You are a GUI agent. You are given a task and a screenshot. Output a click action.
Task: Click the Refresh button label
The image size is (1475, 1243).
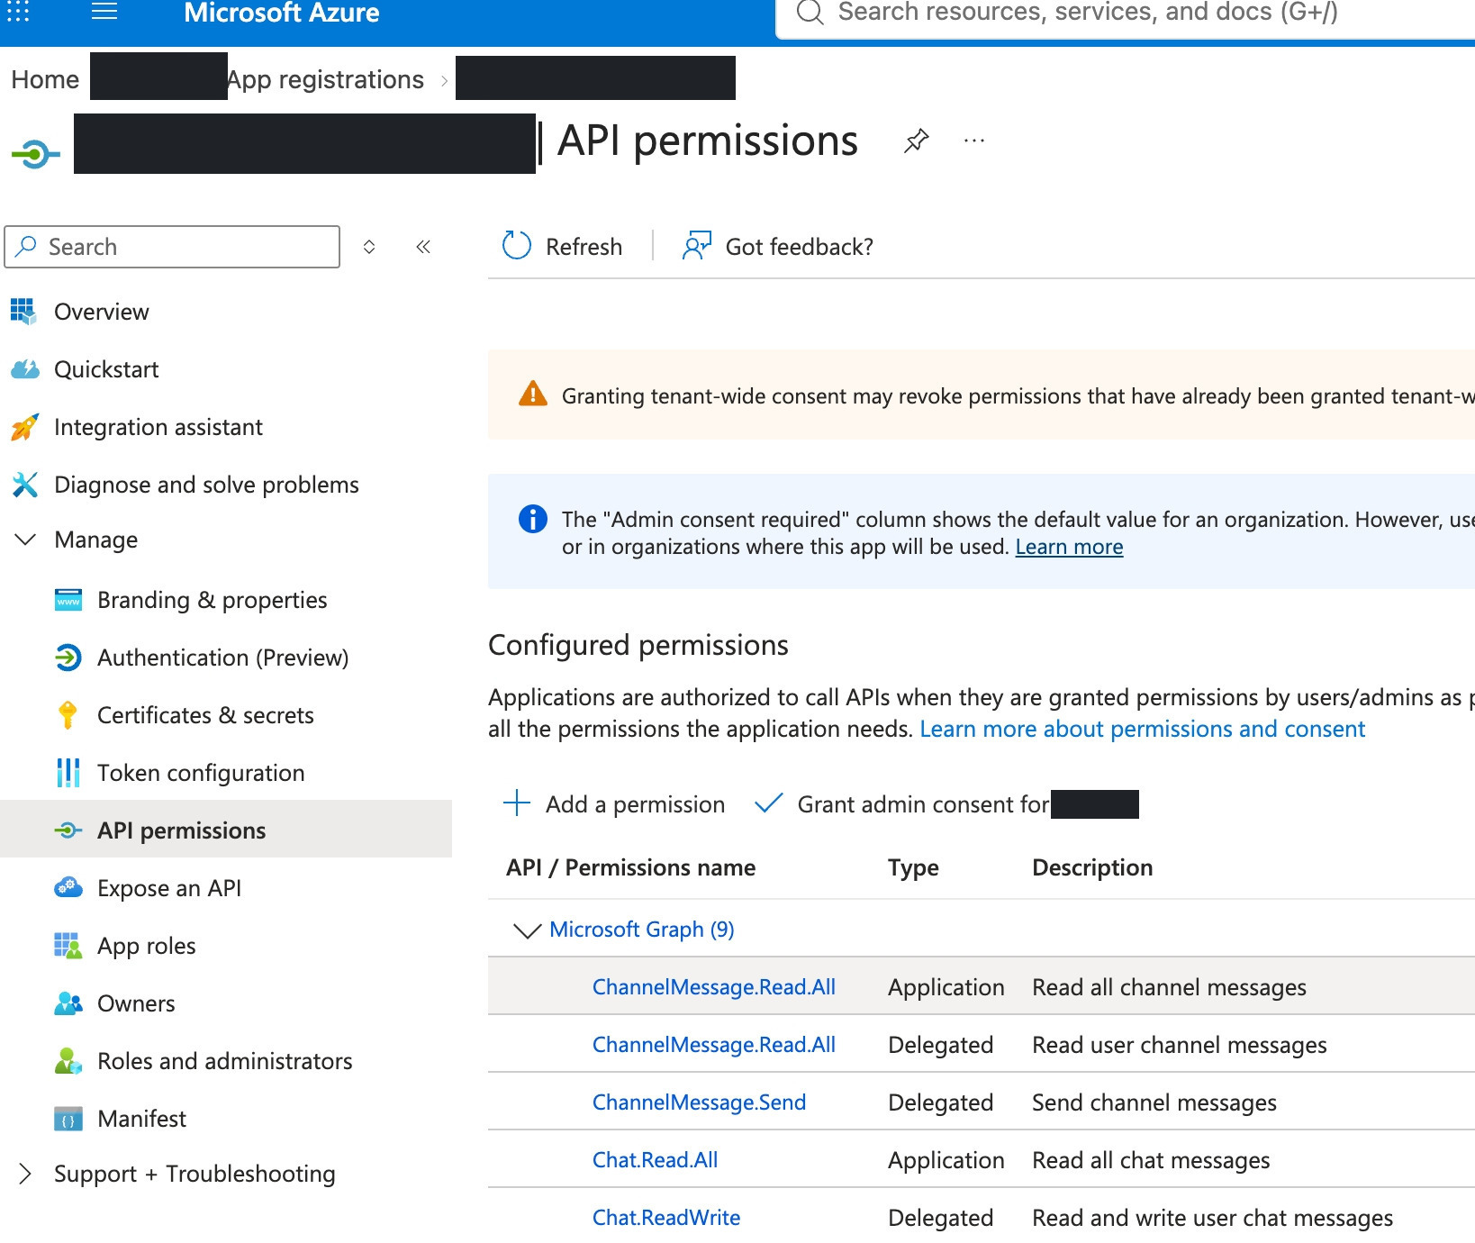pos(584,247)
